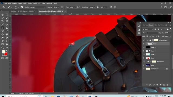Click the fx layer style icon
The height and width of the screenshot is (97, 173).
pos(150,85)
